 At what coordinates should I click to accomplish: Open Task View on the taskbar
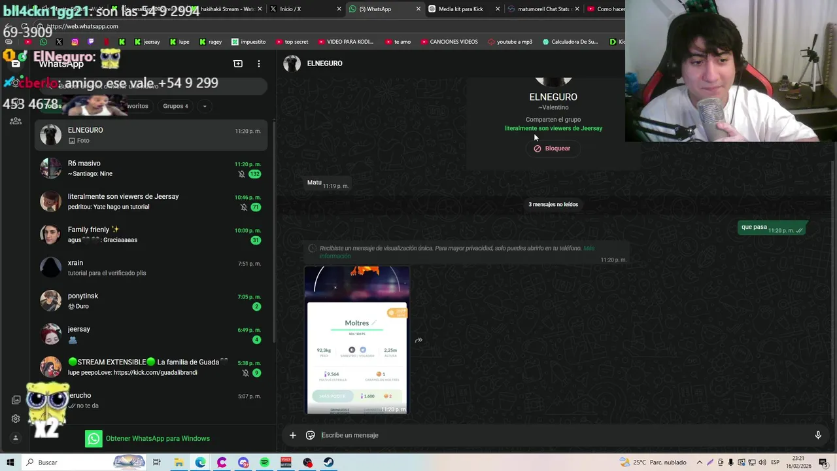[x=157, y=462]
